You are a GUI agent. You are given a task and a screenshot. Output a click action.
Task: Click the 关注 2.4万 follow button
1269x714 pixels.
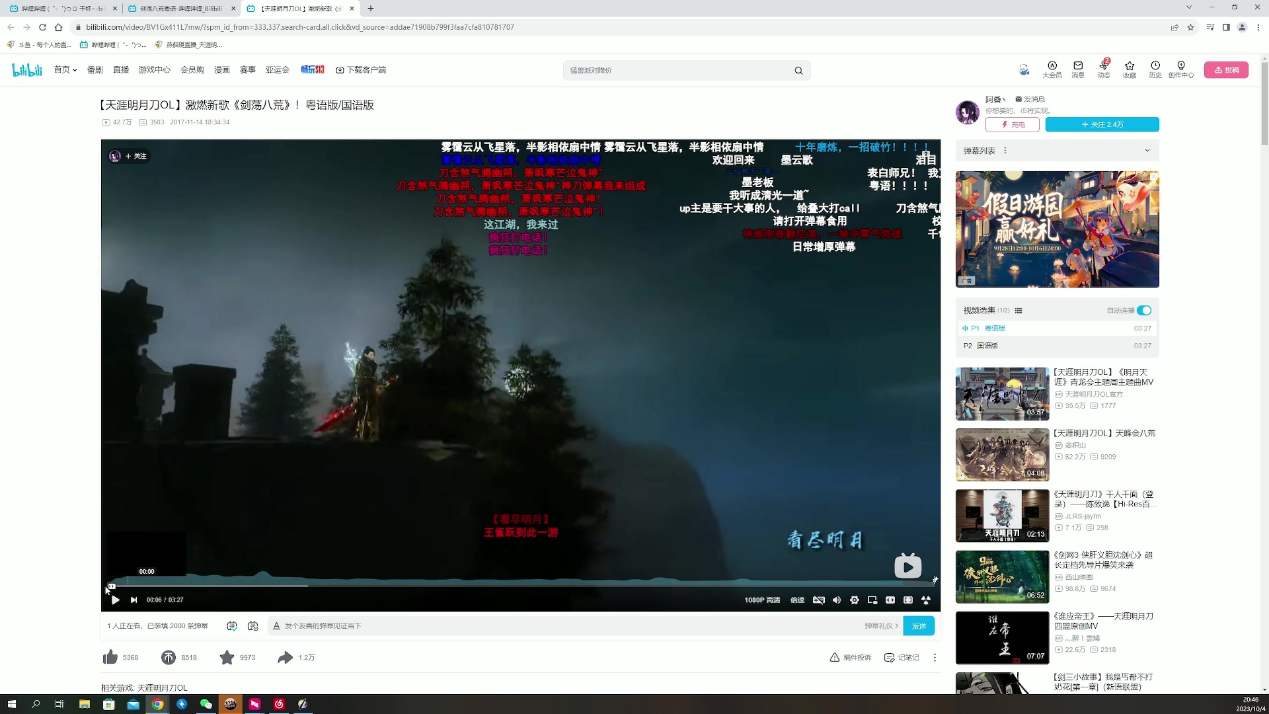click(x=1102, y=124)
